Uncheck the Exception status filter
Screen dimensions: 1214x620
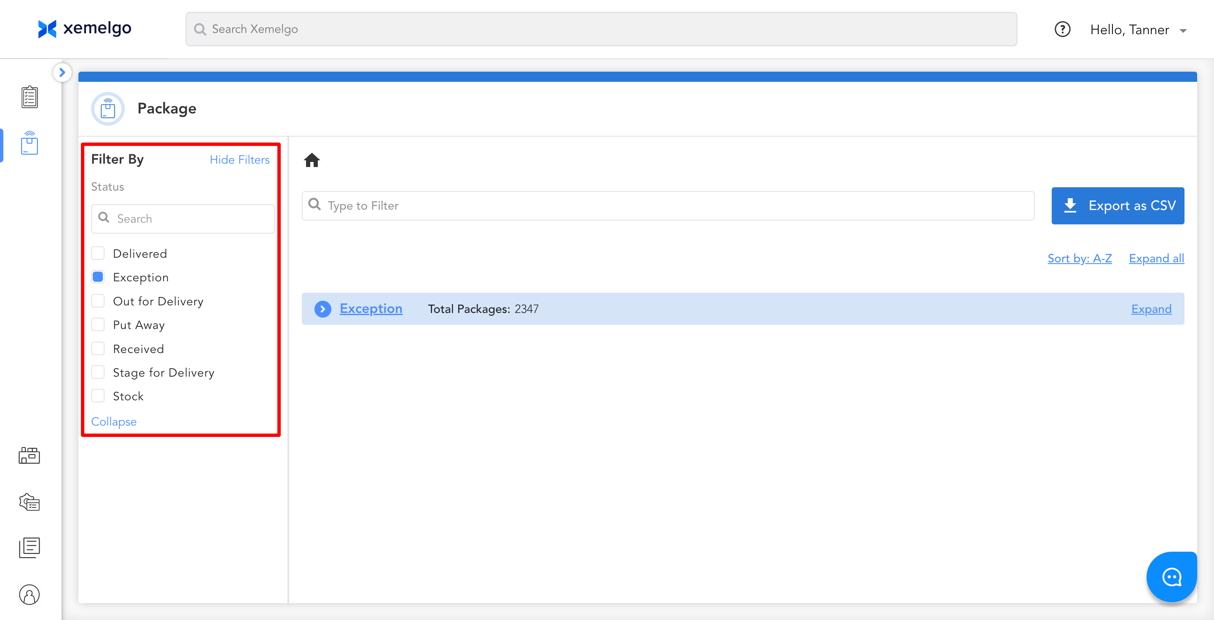(98, 277)
